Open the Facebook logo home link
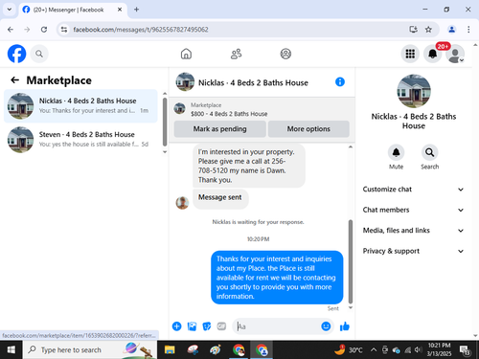 click(x=16, y=54)
